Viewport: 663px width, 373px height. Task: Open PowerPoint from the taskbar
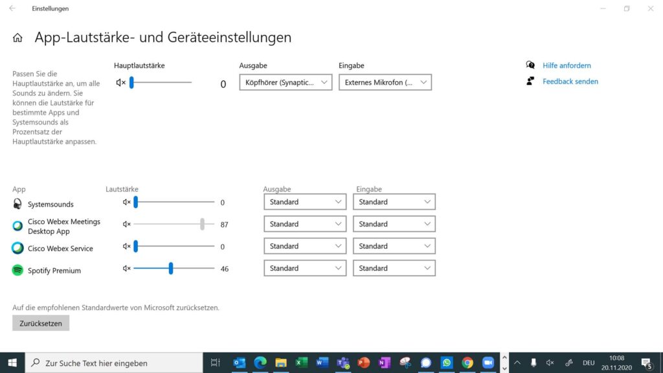(364, 363)
